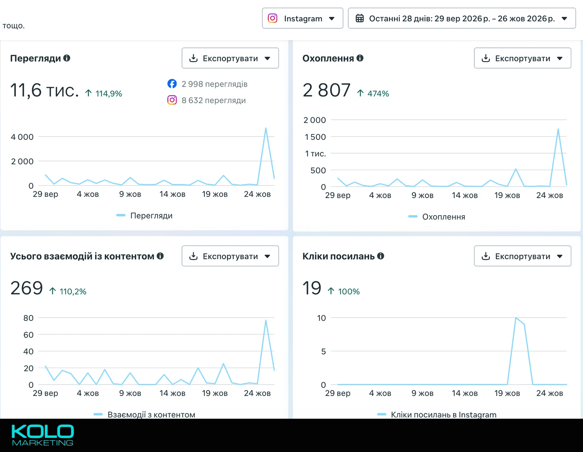Click download icon in Кліки посилань export button
The image size is (583, 452).
(486, 256)
